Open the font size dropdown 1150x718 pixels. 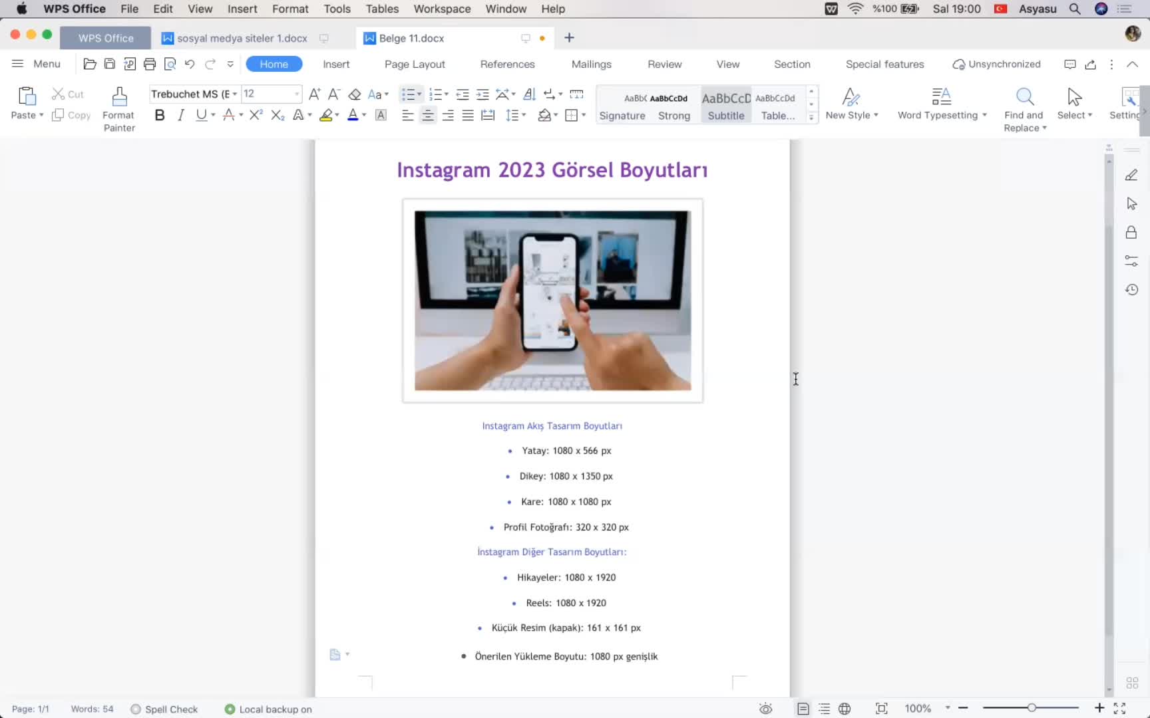pos(297,94)
